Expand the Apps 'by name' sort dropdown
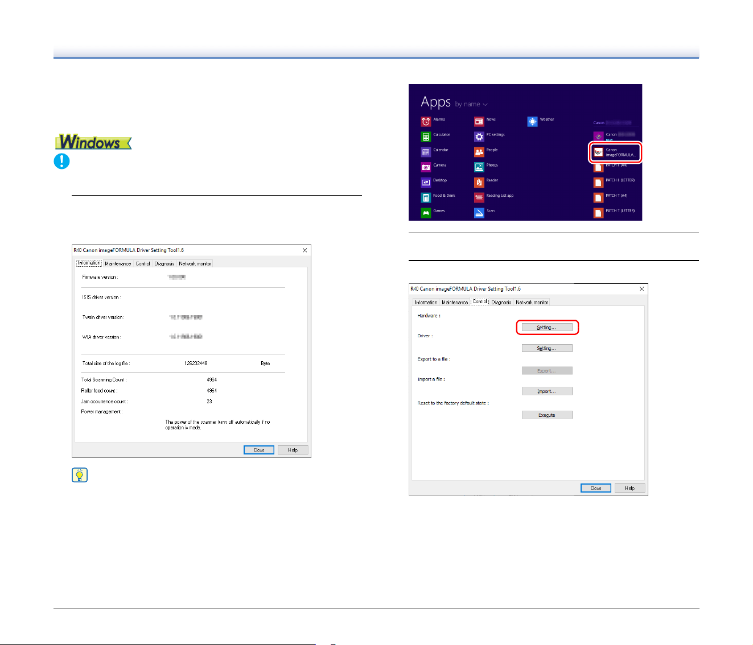The height and width of the screenshot is (645, 753). tap(471, 105)
